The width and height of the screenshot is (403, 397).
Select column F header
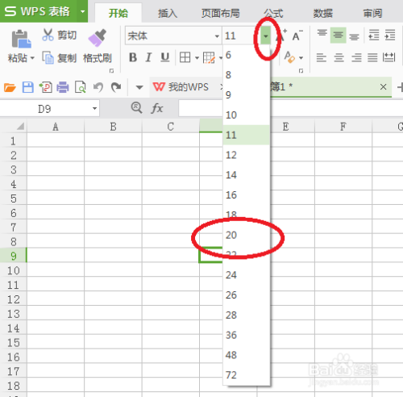click(x=343, y=127)
